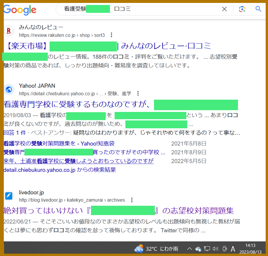The width and height of the screenshot is (268, 256).
Task: Click the livedoor.jp site name text
Action: point(31,192)
